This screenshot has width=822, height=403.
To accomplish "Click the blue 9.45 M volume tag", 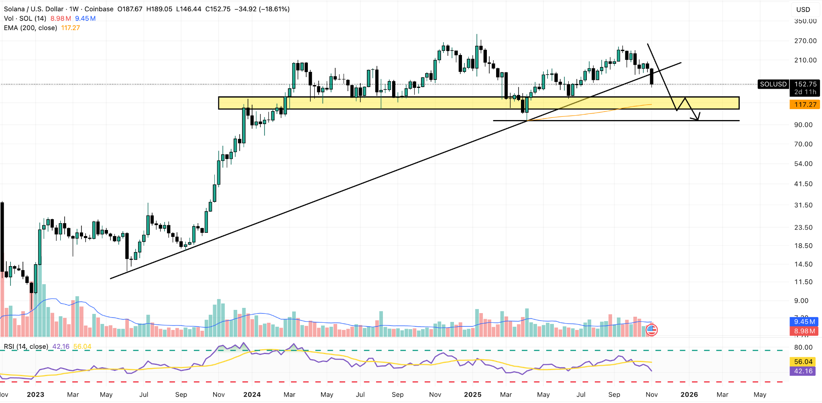I will [804, 322].
